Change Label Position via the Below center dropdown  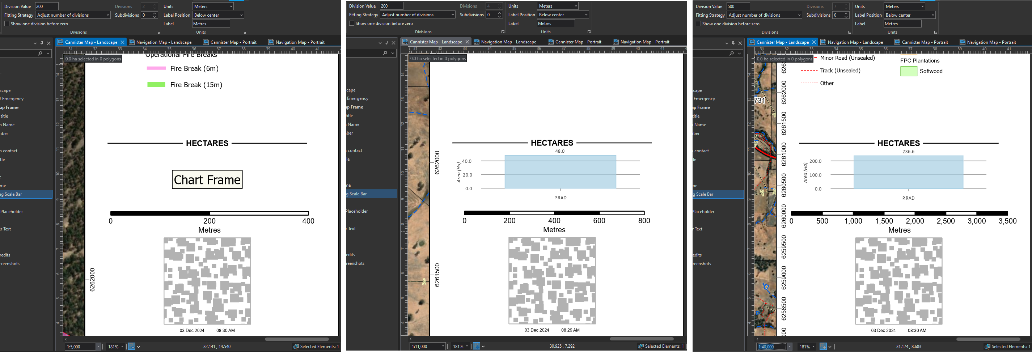pos(218,15)
